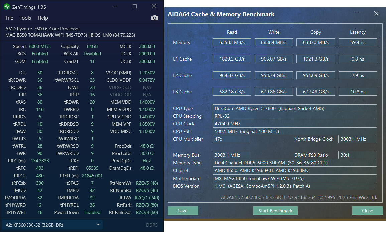Expand the A2: KF560C30-32 module dropdown
The image size is (386, 232).
(52, 225)
